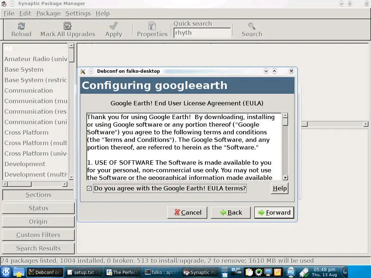
Task: Switch to the Debconf taskbar entry
Action: pyautogui.click(x=45, y=272)
